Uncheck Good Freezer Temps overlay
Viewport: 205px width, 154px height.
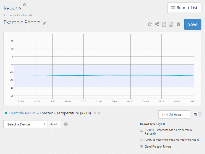pyautogui.click(x=141, y=147)
